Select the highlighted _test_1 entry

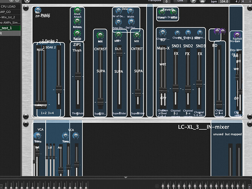(10, 28)
